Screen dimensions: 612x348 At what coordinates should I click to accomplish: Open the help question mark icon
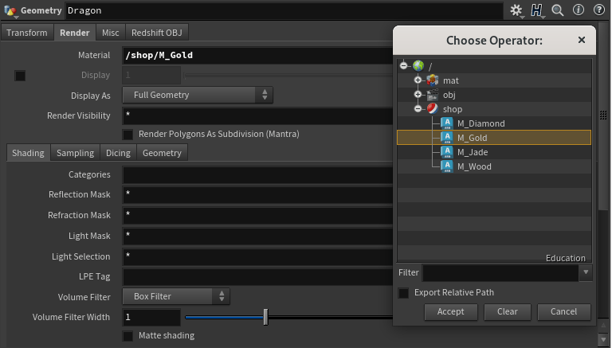[598, 10]
